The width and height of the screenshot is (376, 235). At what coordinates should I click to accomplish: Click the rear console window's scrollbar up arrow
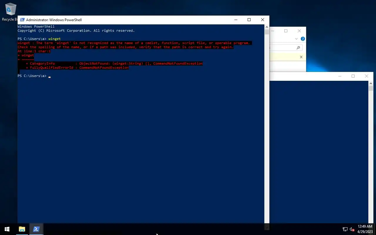tap(371, 83)
